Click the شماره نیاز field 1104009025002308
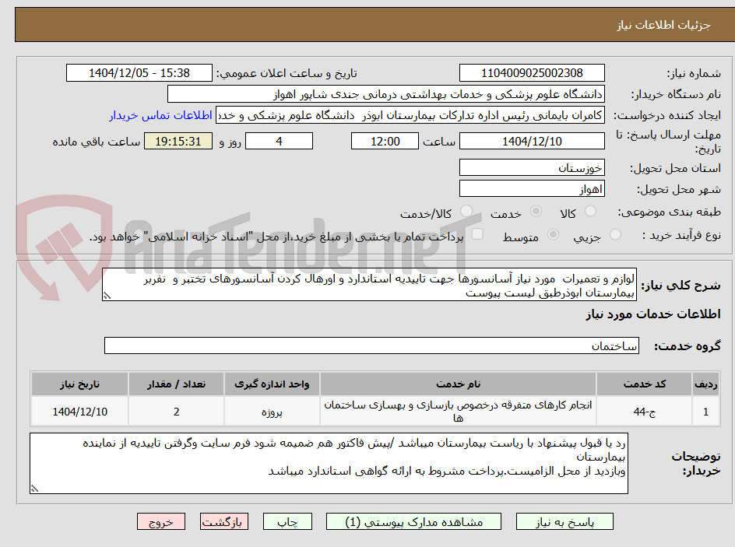 [x=532, y=73]
